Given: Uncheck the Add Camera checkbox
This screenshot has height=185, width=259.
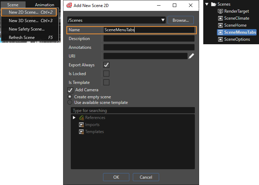Looking at the screenshot, I should (x=70, y=90).
